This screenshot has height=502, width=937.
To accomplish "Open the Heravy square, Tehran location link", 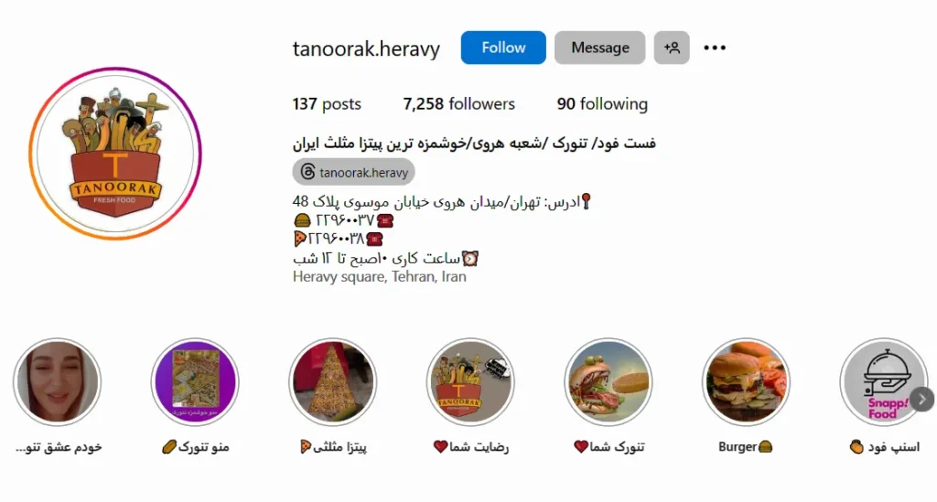I will point(380,276).
